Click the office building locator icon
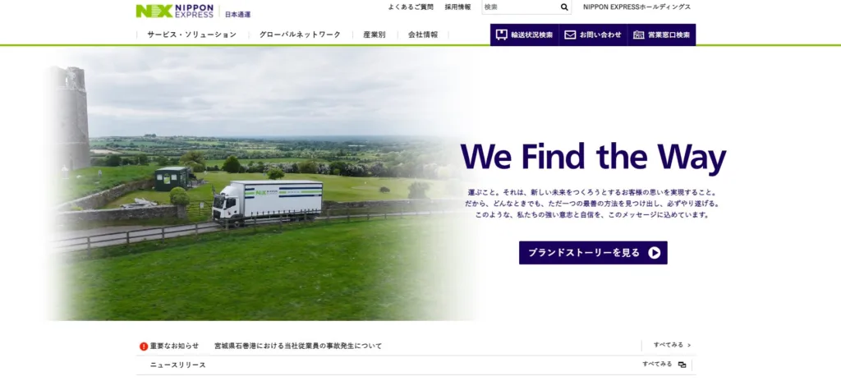 click(x=638, y=34)
